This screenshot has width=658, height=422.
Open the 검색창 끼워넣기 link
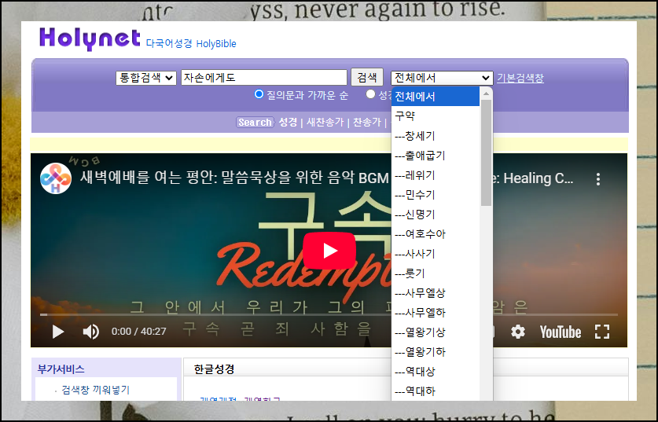point(96,390)
